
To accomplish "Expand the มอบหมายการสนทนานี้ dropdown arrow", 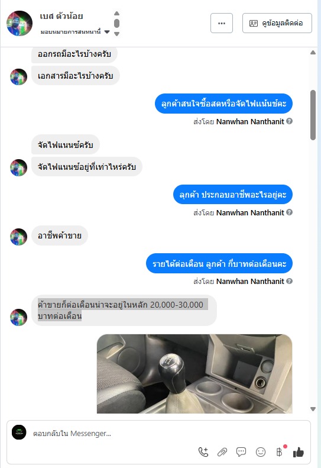I will click(x=107, y=31).
